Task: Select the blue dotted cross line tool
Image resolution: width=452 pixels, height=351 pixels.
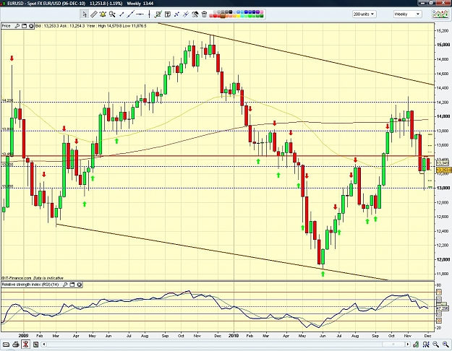Action: (176, 14)
